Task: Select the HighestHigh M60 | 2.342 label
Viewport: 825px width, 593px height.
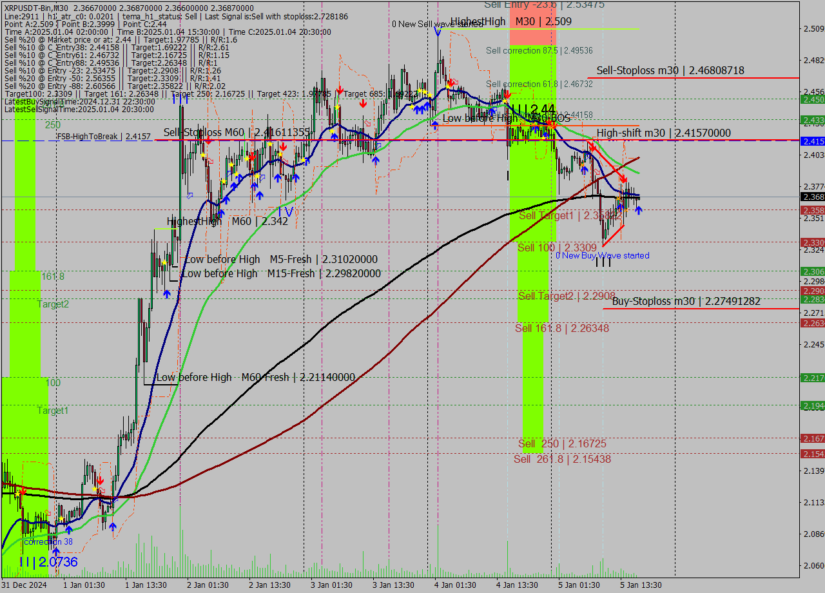Action: [228, 221]
